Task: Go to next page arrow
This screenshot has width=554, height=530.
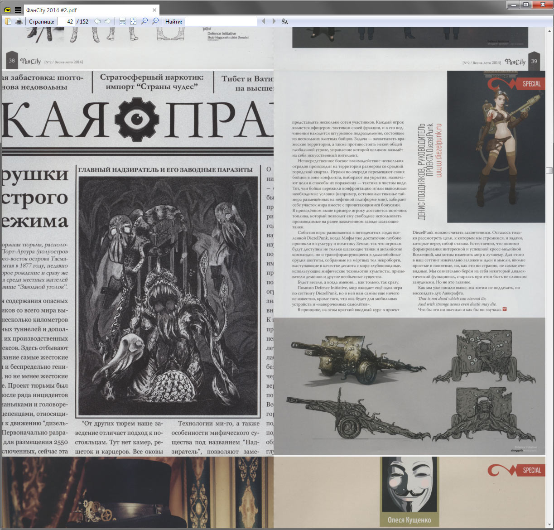Action: [x=108, y=21]
